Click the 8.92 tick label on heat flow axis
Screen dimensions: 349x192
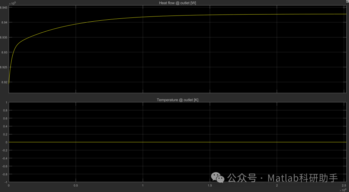[4, 82]
